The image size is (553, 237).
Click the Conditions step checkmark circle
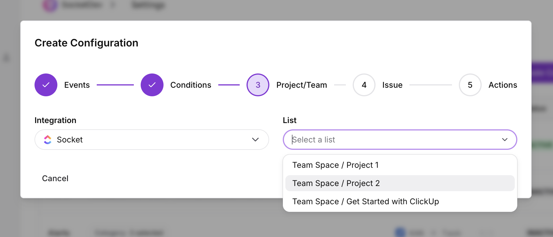152,85
